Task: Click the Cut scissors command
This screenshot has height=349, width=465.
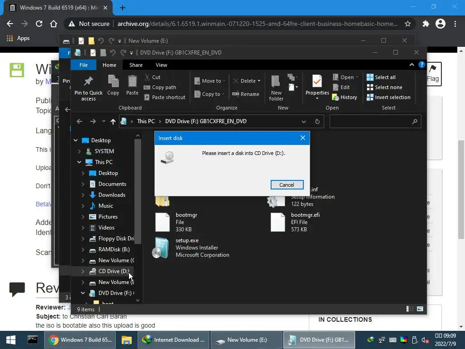Action: pos(153,77)
